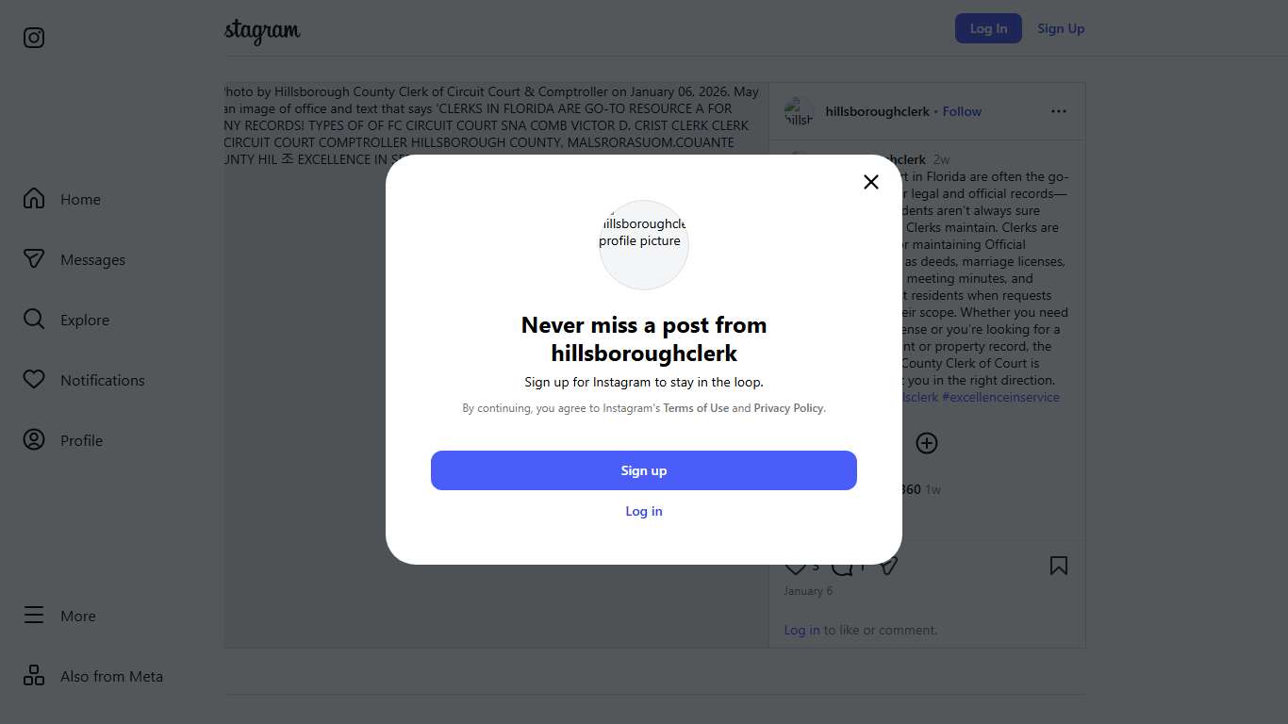Image resolution: width=1288 pixels, height=724 pixels.
Task: Save the post with the bookmark icon
Action: tap(1059, 566)
